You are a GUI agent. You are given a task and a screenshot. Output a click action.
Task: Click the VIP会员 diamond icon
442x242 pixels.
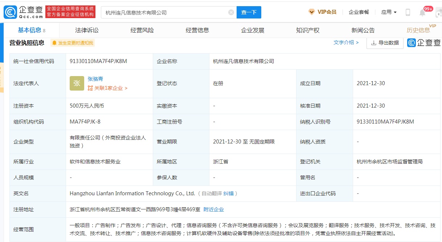312,12
